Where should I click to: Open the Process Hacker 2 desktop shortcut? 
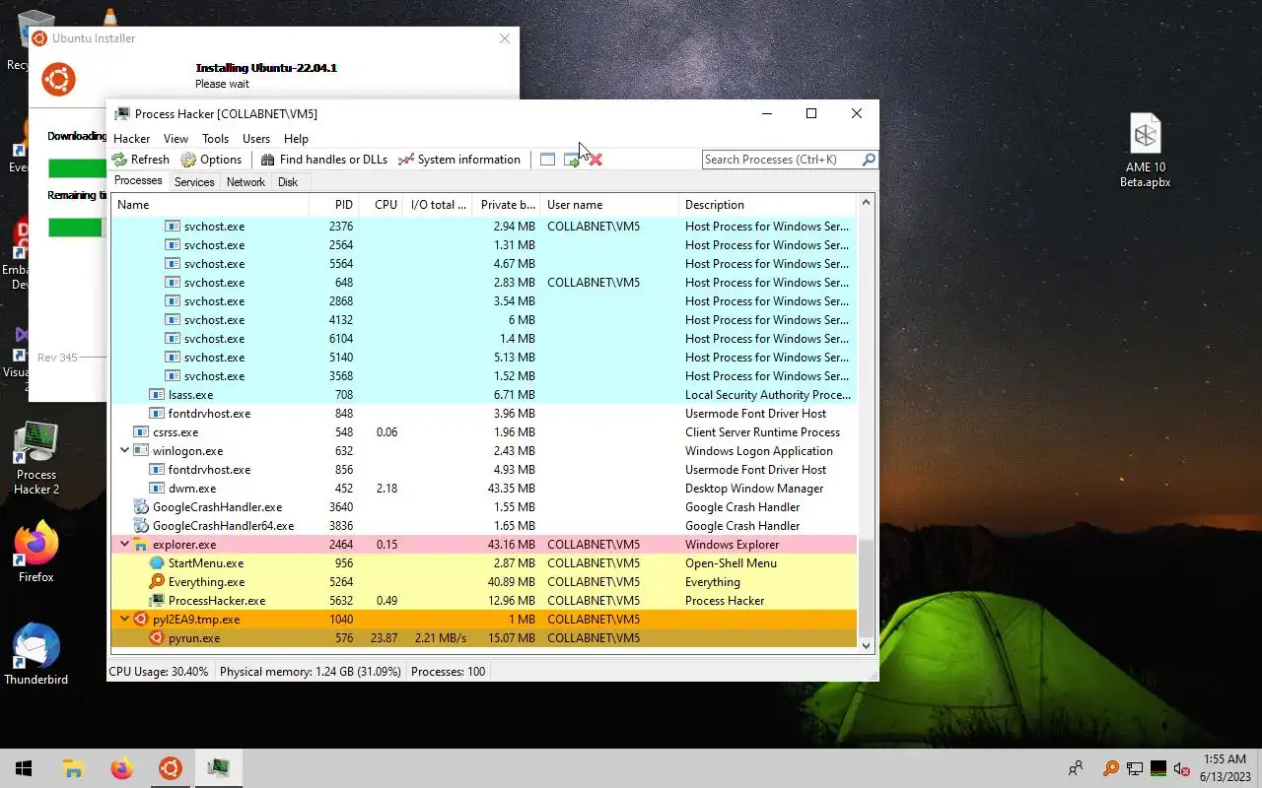(36, 459)
